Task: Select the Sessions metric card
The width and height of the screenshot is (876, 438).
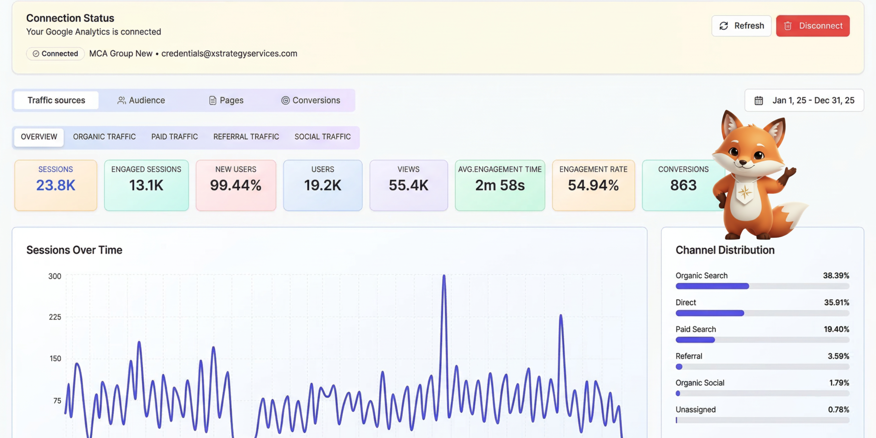Action: (x=56, y=185)
